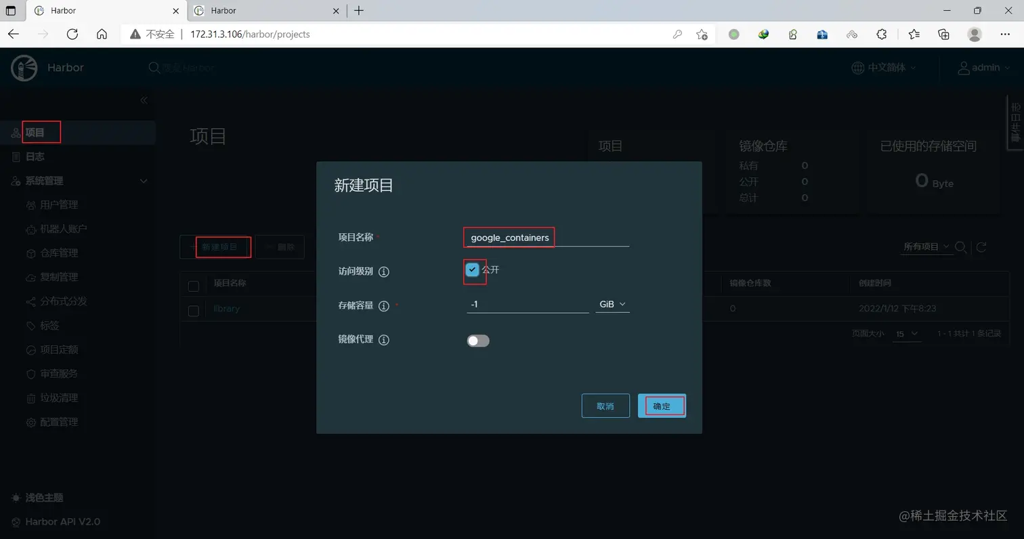Open 复制管理 in the sidebar

point(59,278)
